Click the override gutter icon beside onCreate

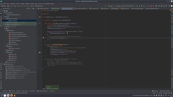coord(40,23)
